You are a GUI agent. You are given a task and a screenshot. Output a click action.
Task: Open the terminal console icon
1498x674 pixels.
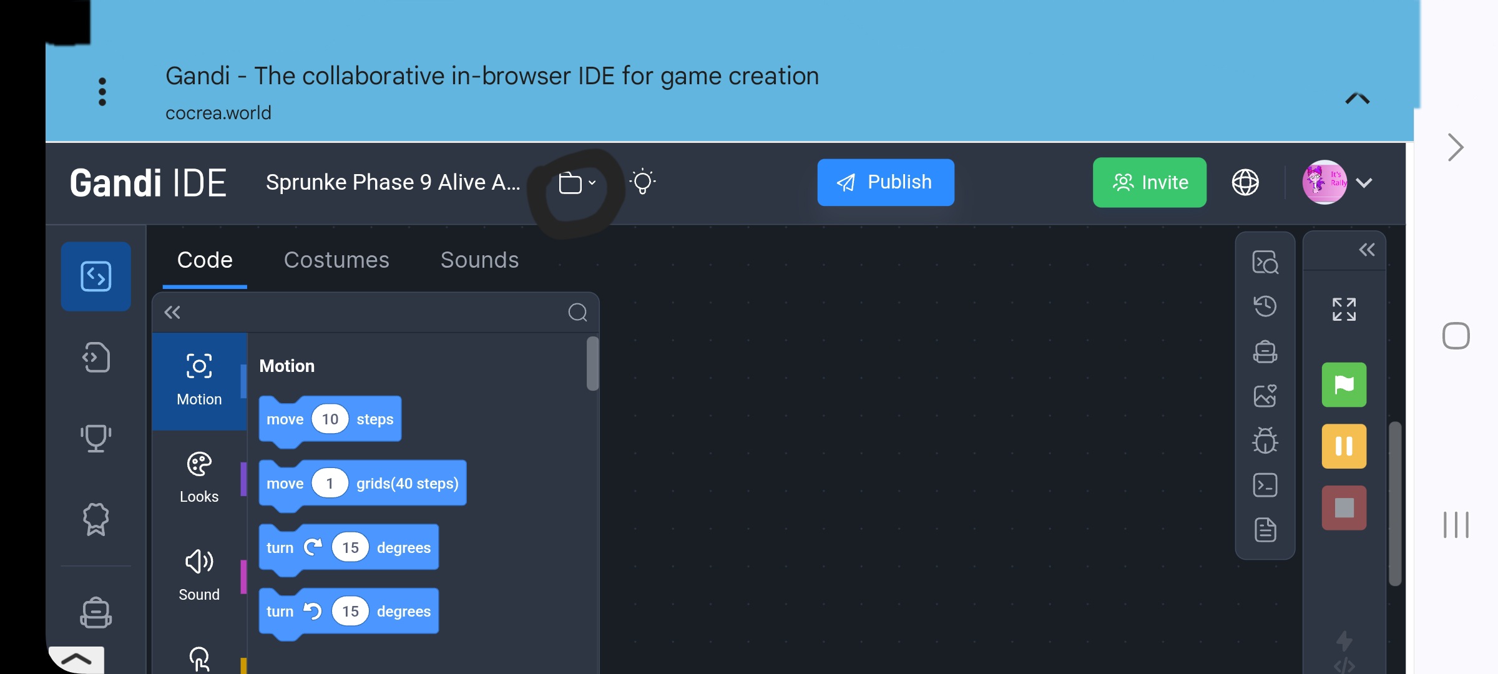[1265, 485]
